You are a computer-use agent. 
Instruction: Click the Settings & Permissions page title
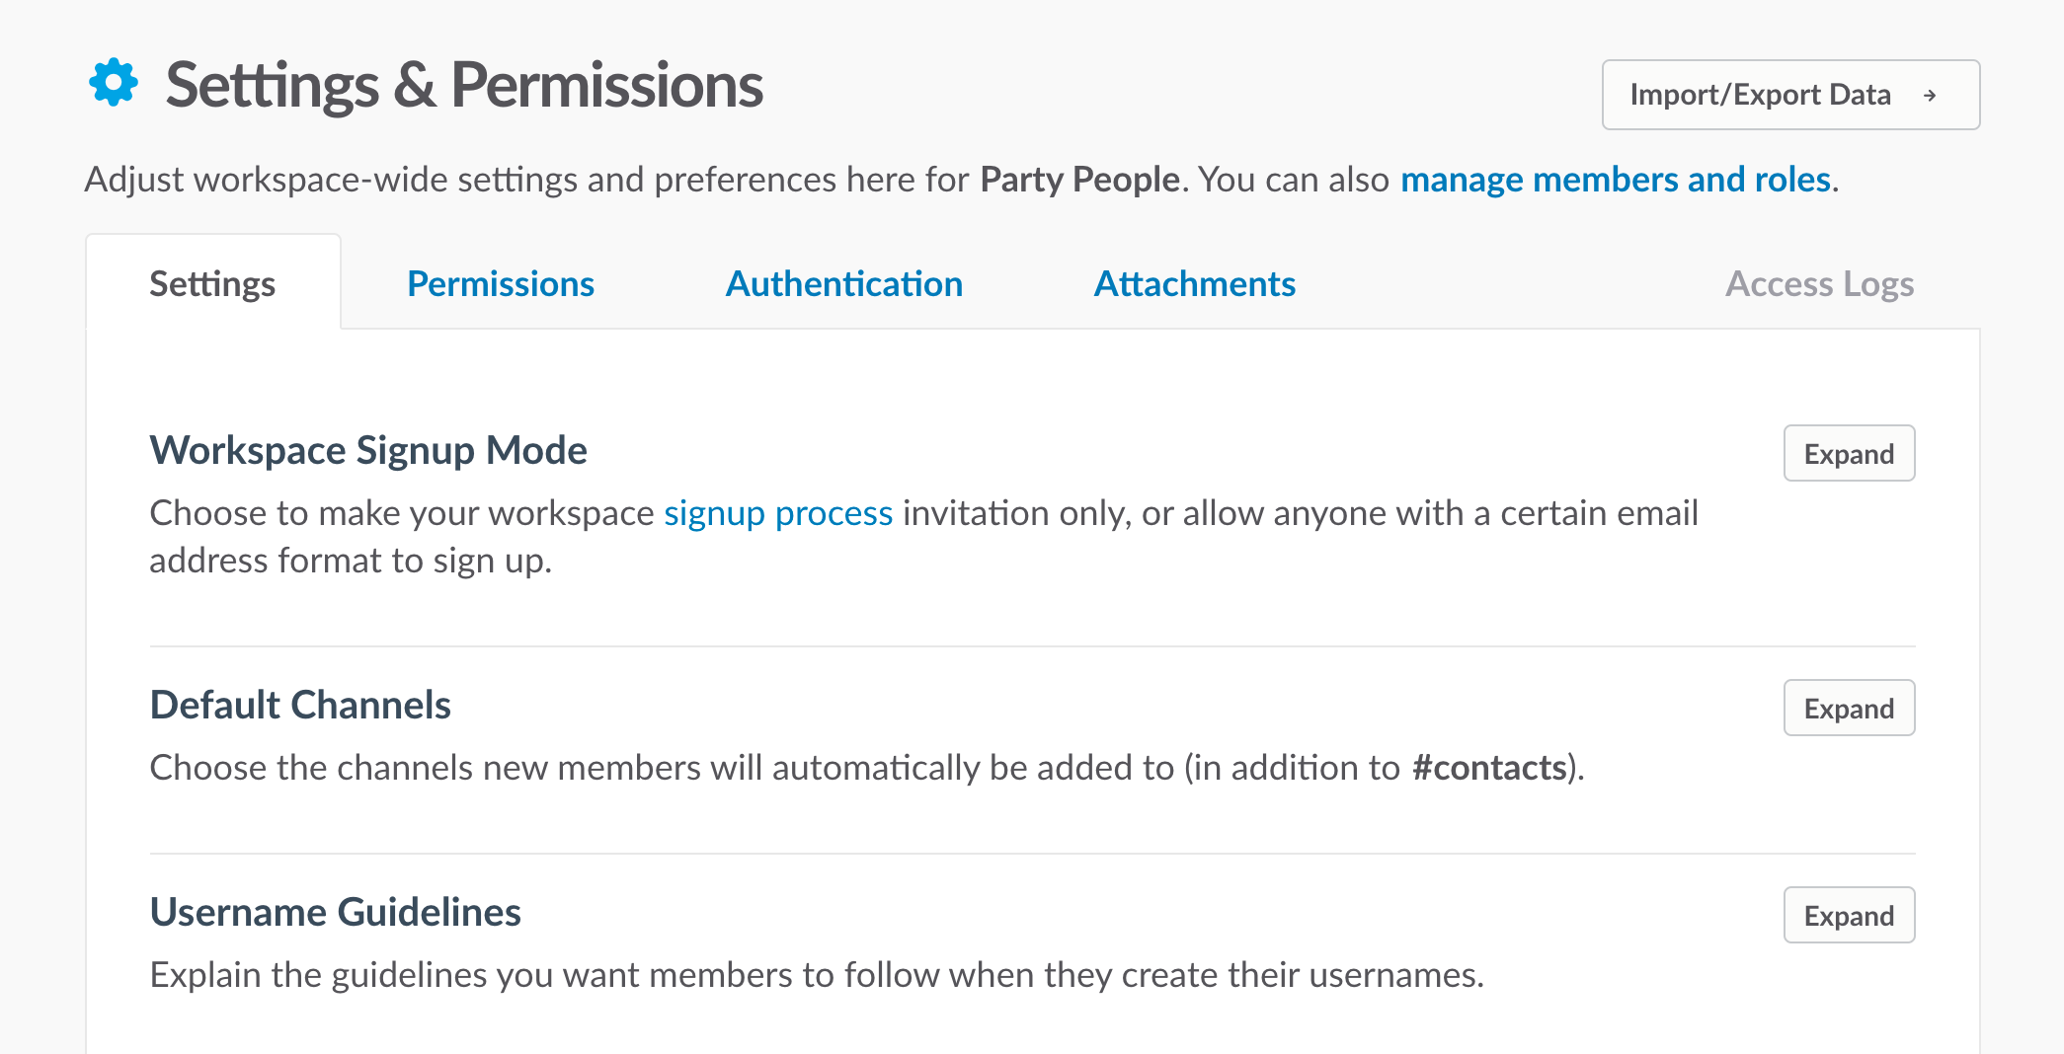point(464,85)
